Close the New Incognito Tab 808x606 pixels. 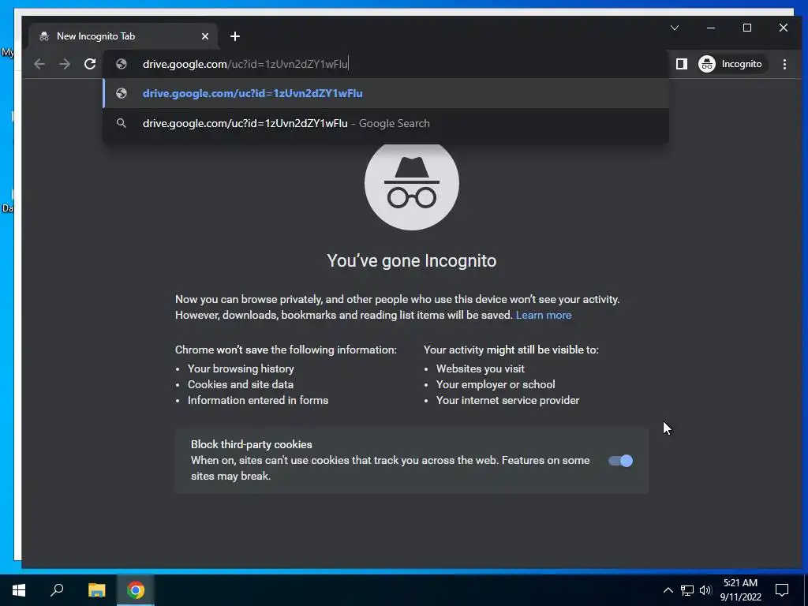pos(205,36)
